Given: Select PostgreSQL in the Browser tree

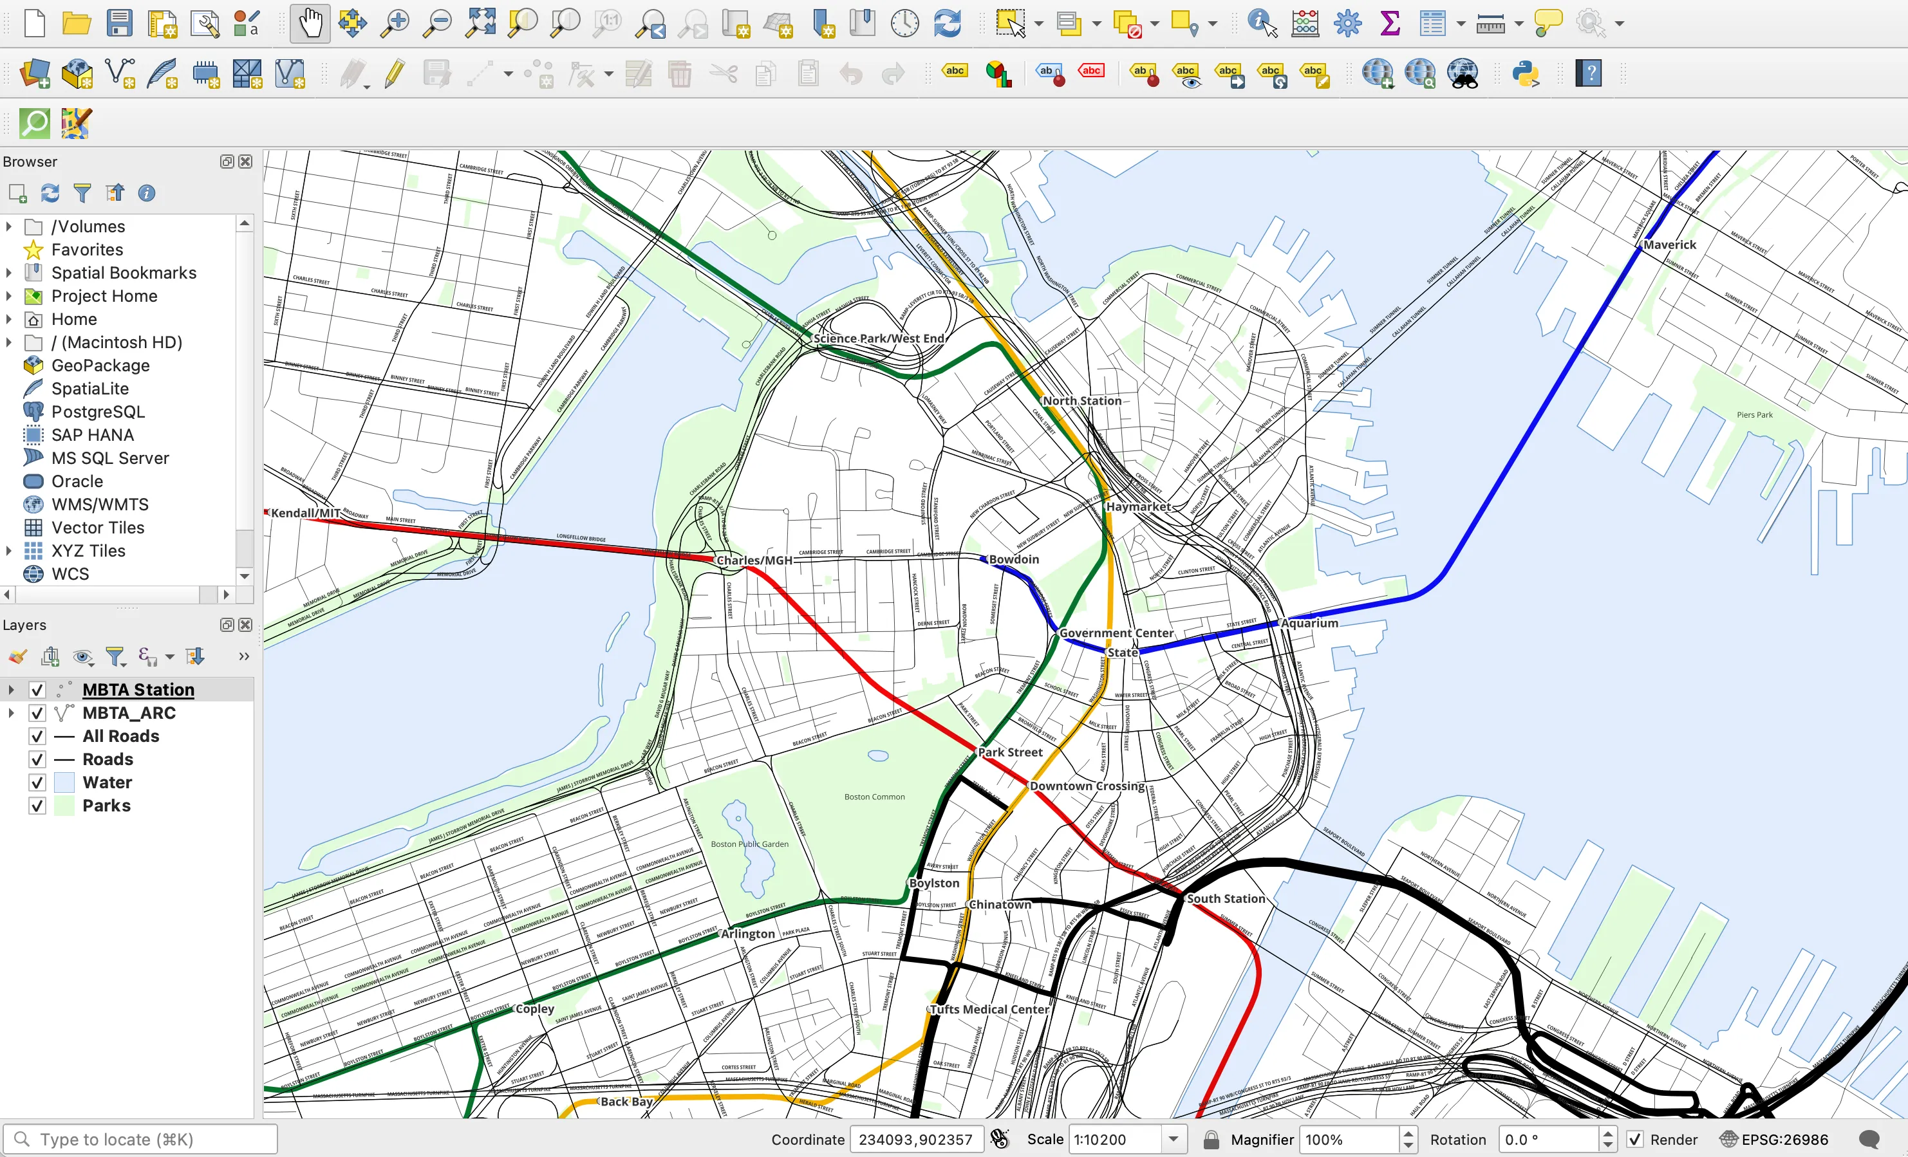Looking at the screenshot, I should pyautogui.click(x=98, y=412).
